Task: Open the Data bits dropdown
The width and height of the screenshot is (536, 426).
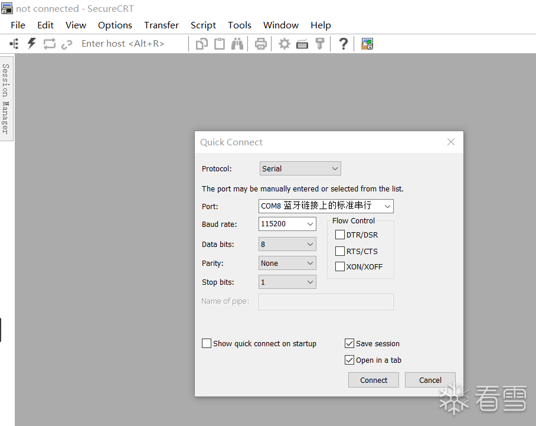Action: coord(287,244)
